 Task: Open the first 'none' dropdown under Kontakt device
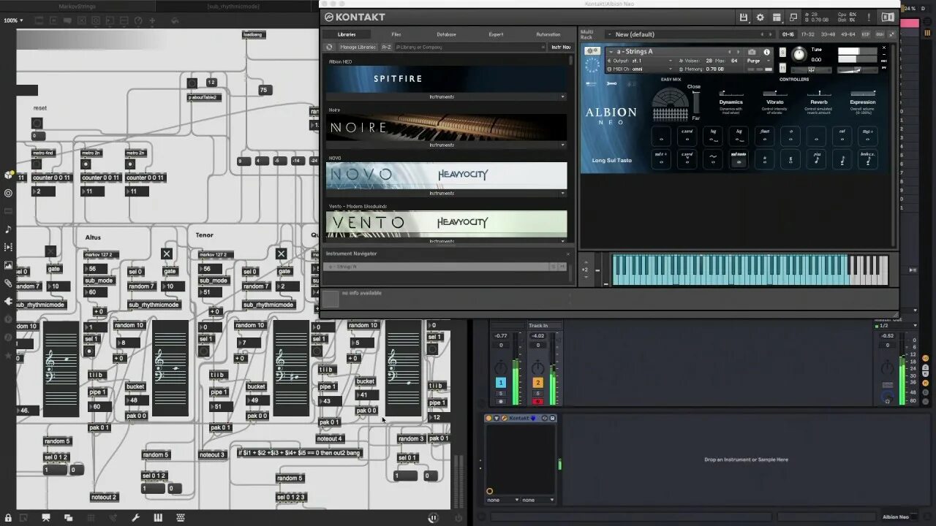point(502,500)
